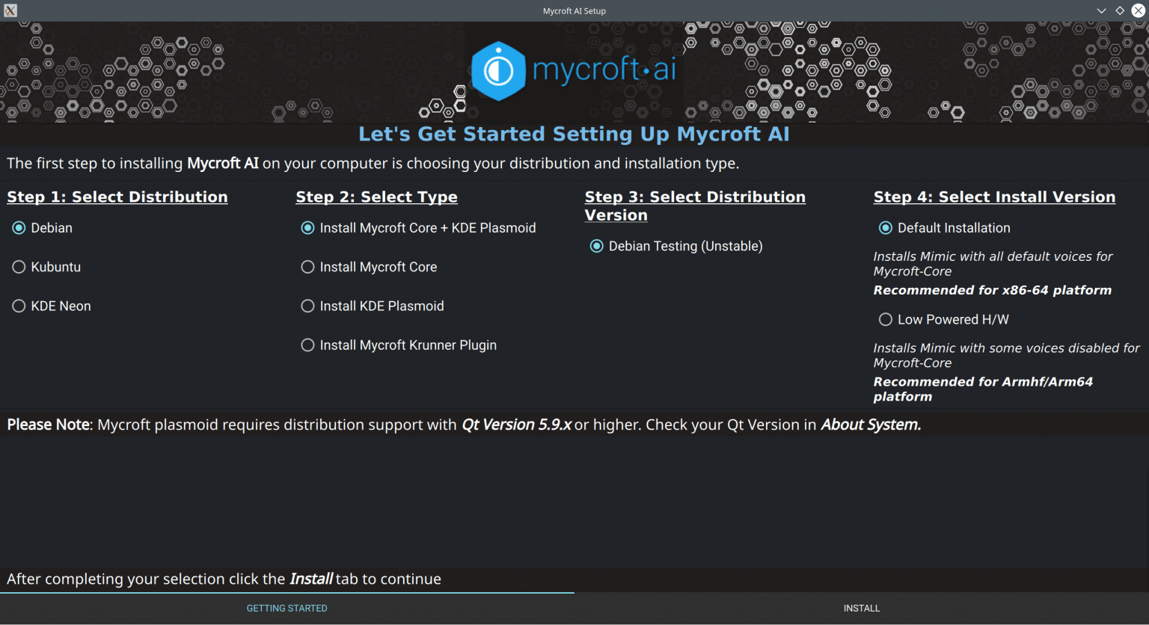Select the Debian distribution

(x=19, y=227)
